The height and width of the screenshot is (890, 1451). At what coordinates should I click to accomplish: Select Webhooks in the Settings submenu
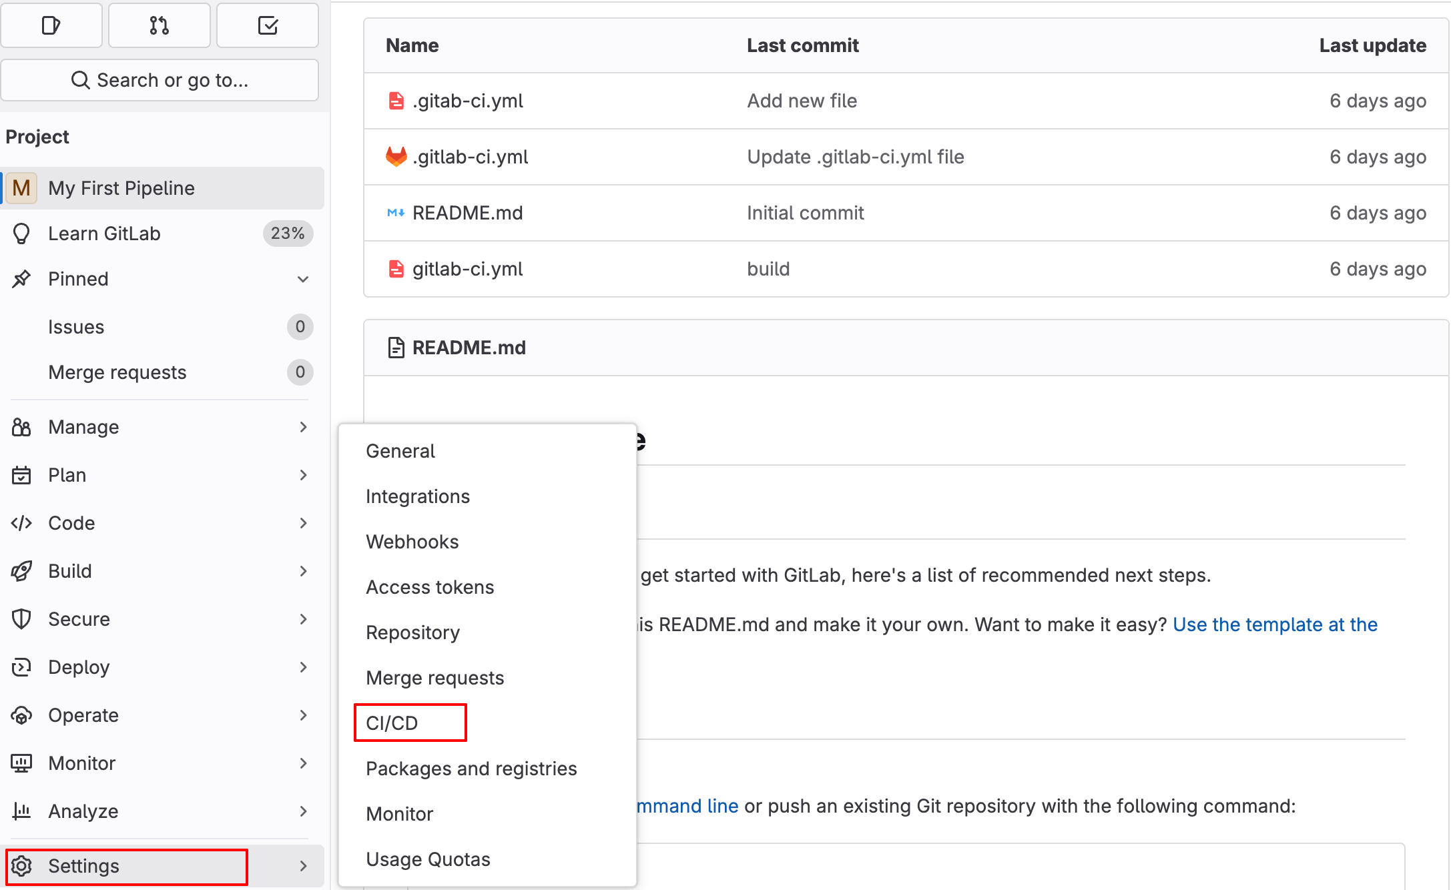pyautogui.click(x=412, y=542)
